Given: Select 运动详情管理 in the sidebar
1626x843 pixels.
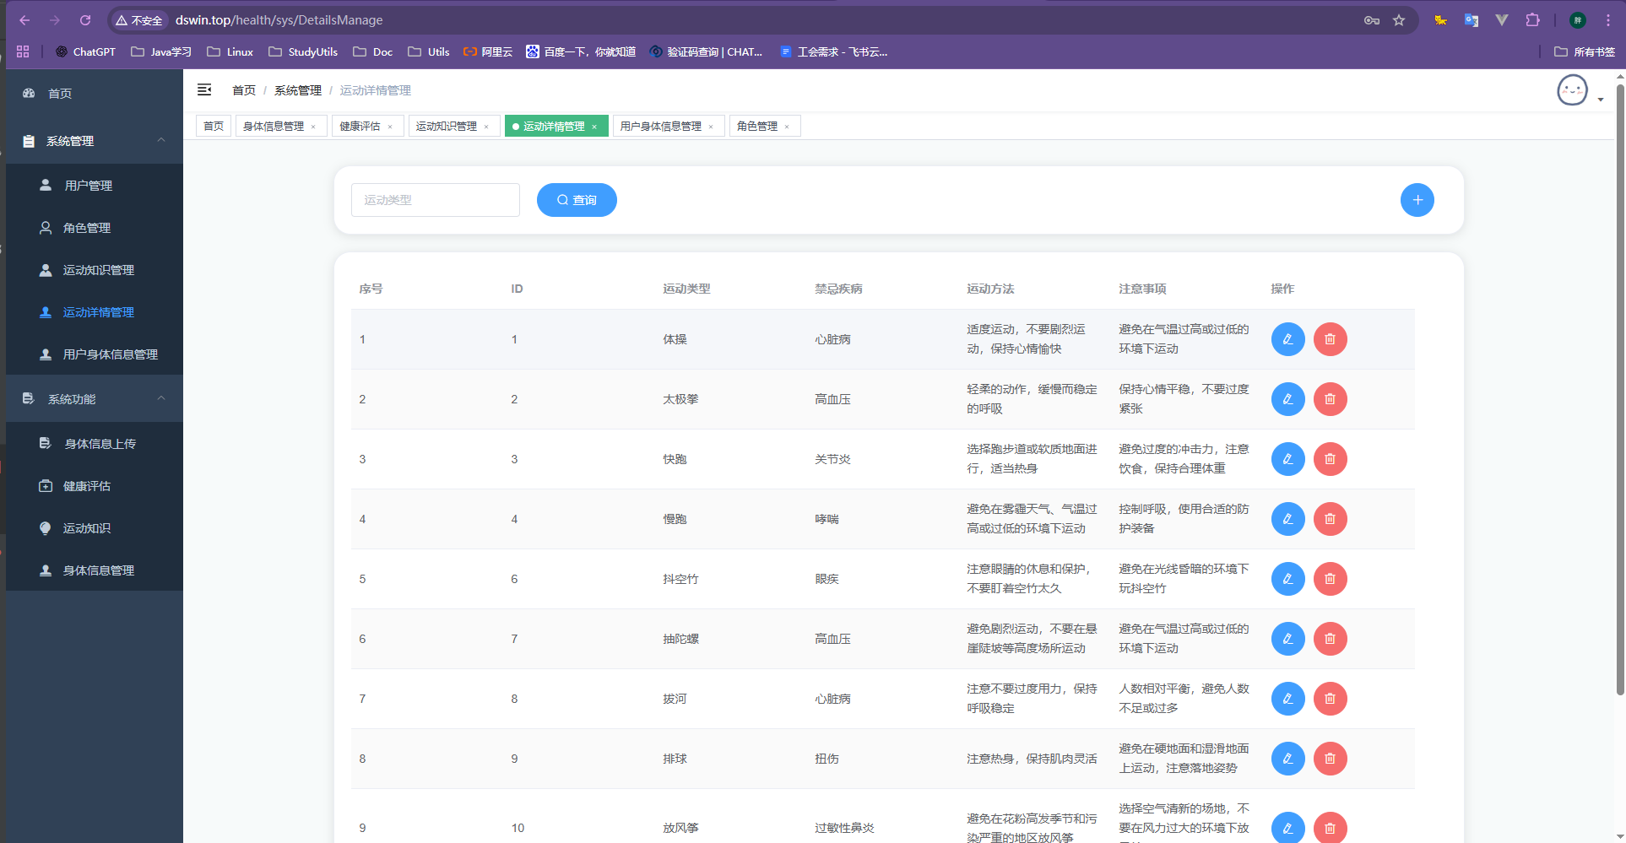Looking at the screenshot, I should (x=95, y=312).
